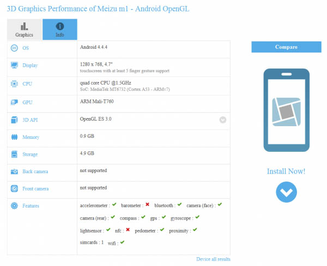Click the Front camera icon
This screenshot has width=327, height=266.
click(14, 188)
